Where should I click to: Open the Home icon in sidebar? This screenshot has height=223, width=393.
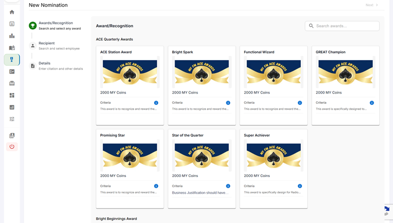[12, 12]
